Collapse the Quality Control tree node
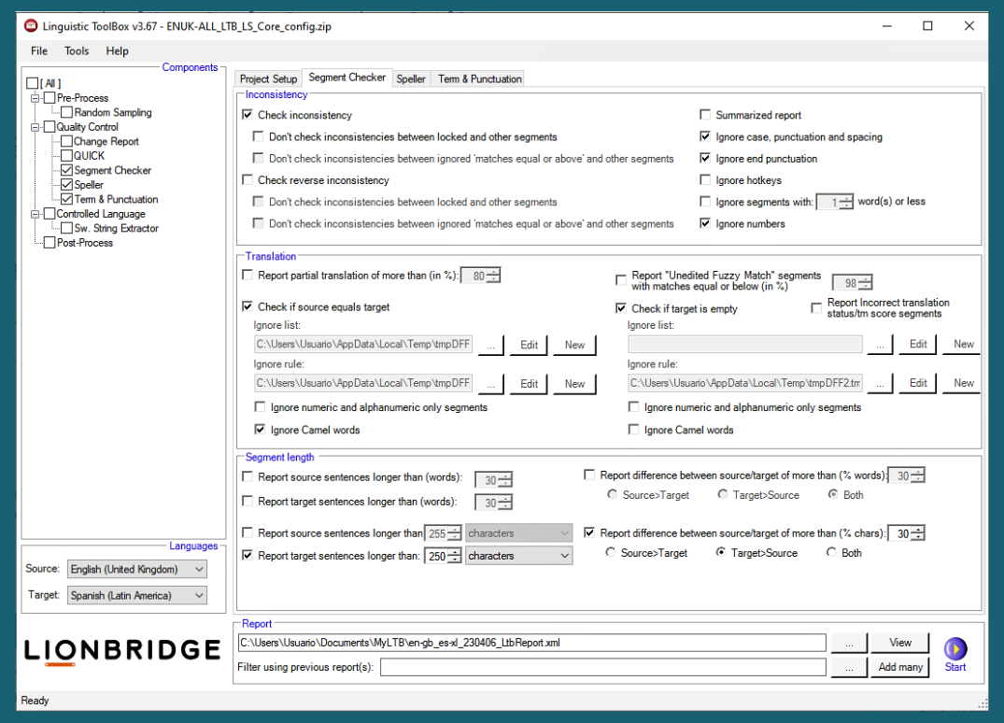1004x723 pixels. (37, 126)
